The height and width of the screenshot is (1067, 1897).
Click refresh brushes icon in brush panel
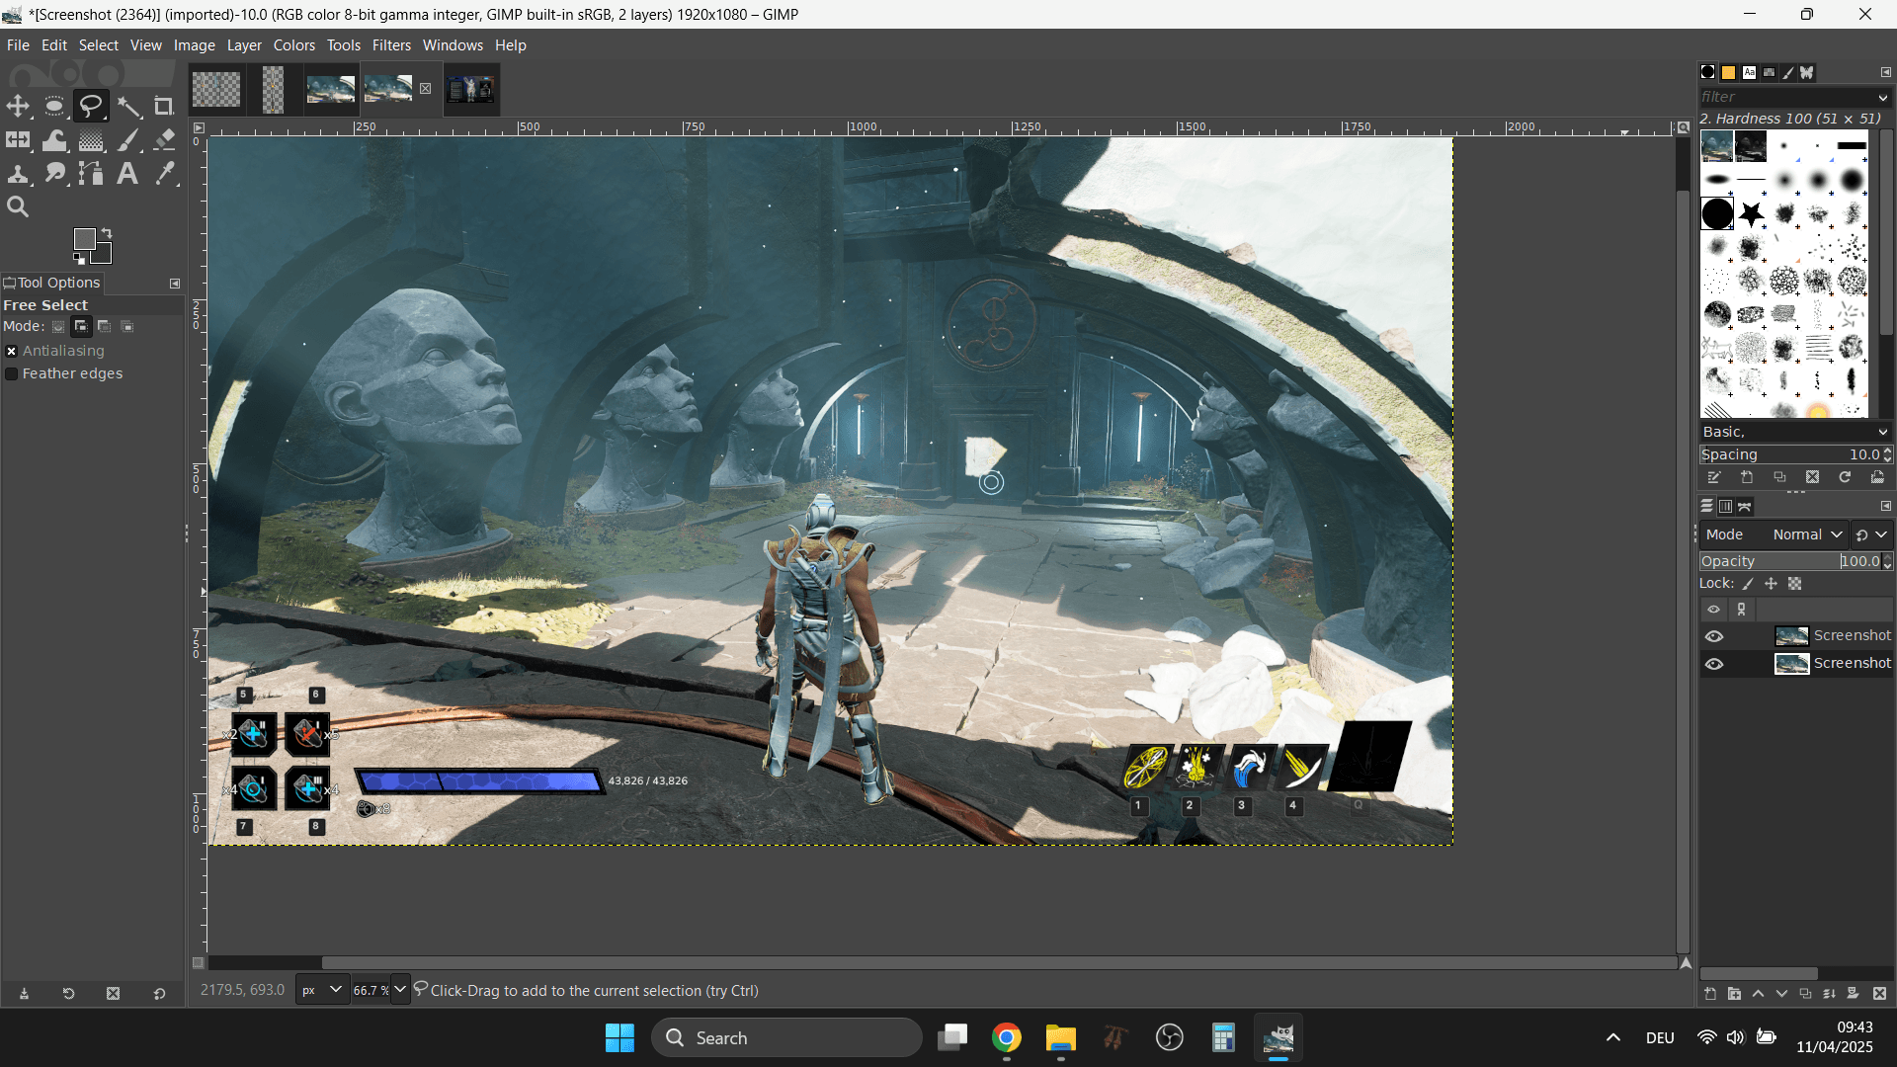[1845, 477]
